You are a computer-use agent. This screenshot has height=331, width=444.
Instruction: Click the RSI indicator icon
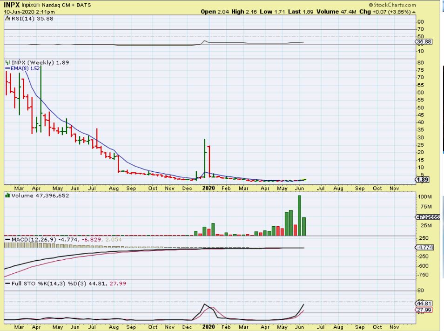pyautogui.click(x=7, y=19)
